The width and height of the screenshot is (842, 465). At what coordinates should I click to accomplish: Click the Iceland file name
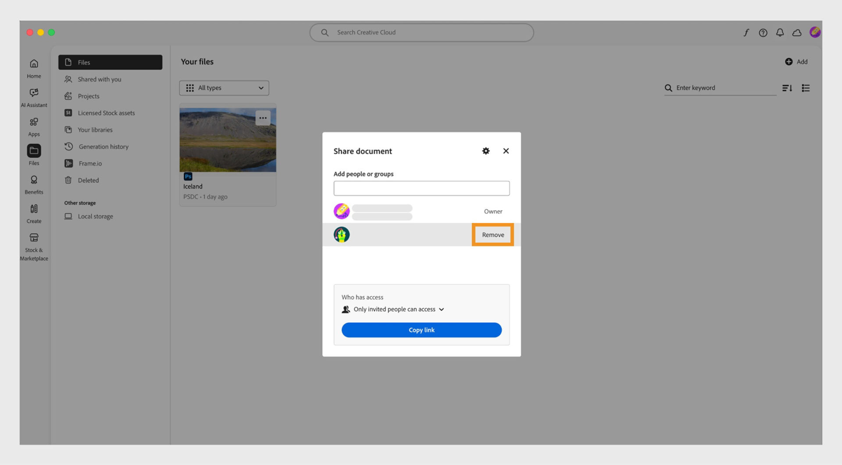[193, 187]
